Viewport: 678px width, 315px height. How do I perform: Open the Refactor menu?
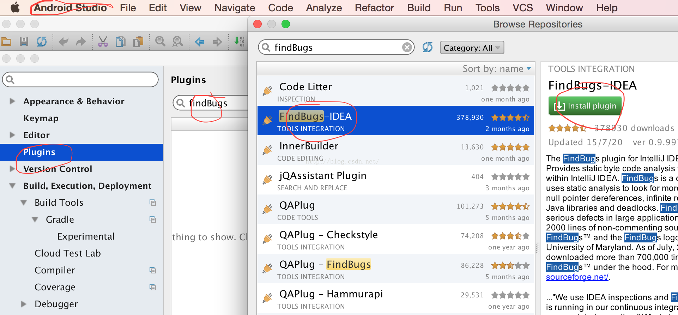374,8
